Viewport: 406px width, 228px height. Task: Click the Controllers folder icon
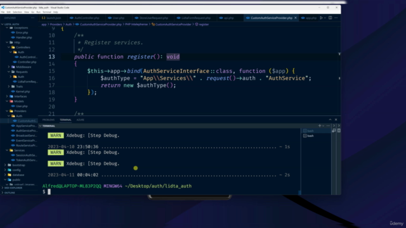click(x=13, y=47)
